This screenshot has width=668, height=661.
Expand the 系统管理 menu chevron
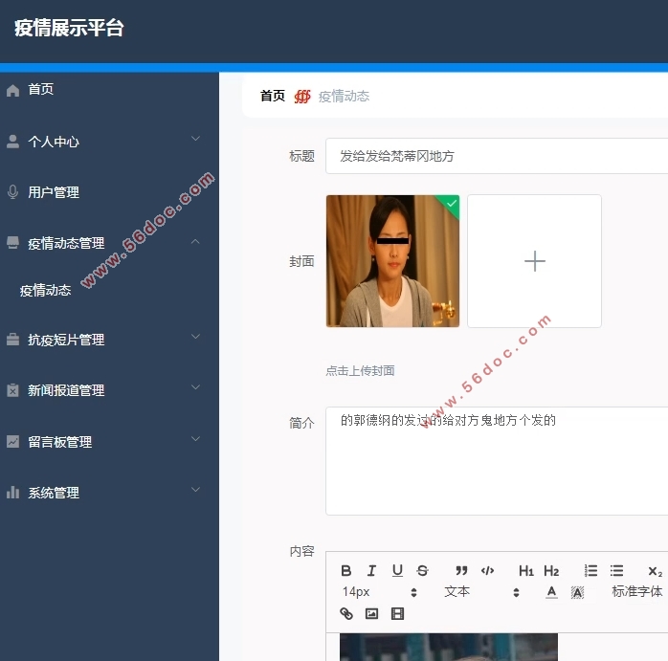click(x=195, y=490)
